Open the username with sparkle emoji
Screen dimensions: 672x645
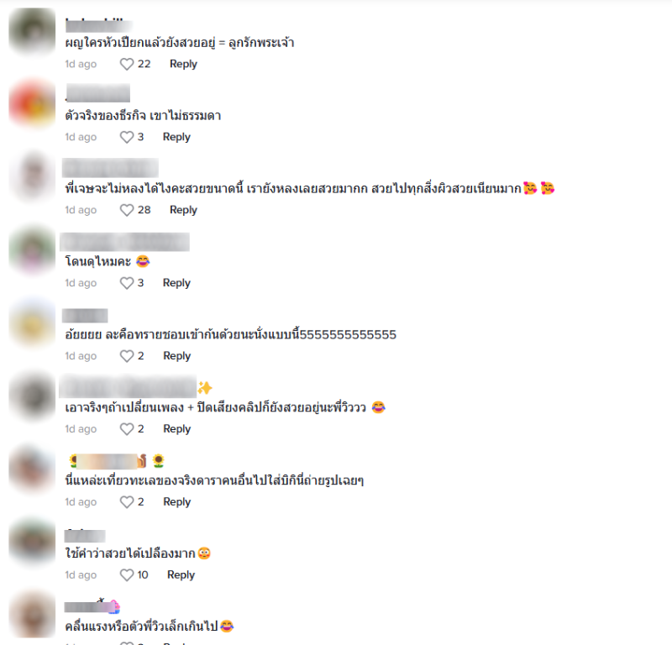click(x=136, y=386)
